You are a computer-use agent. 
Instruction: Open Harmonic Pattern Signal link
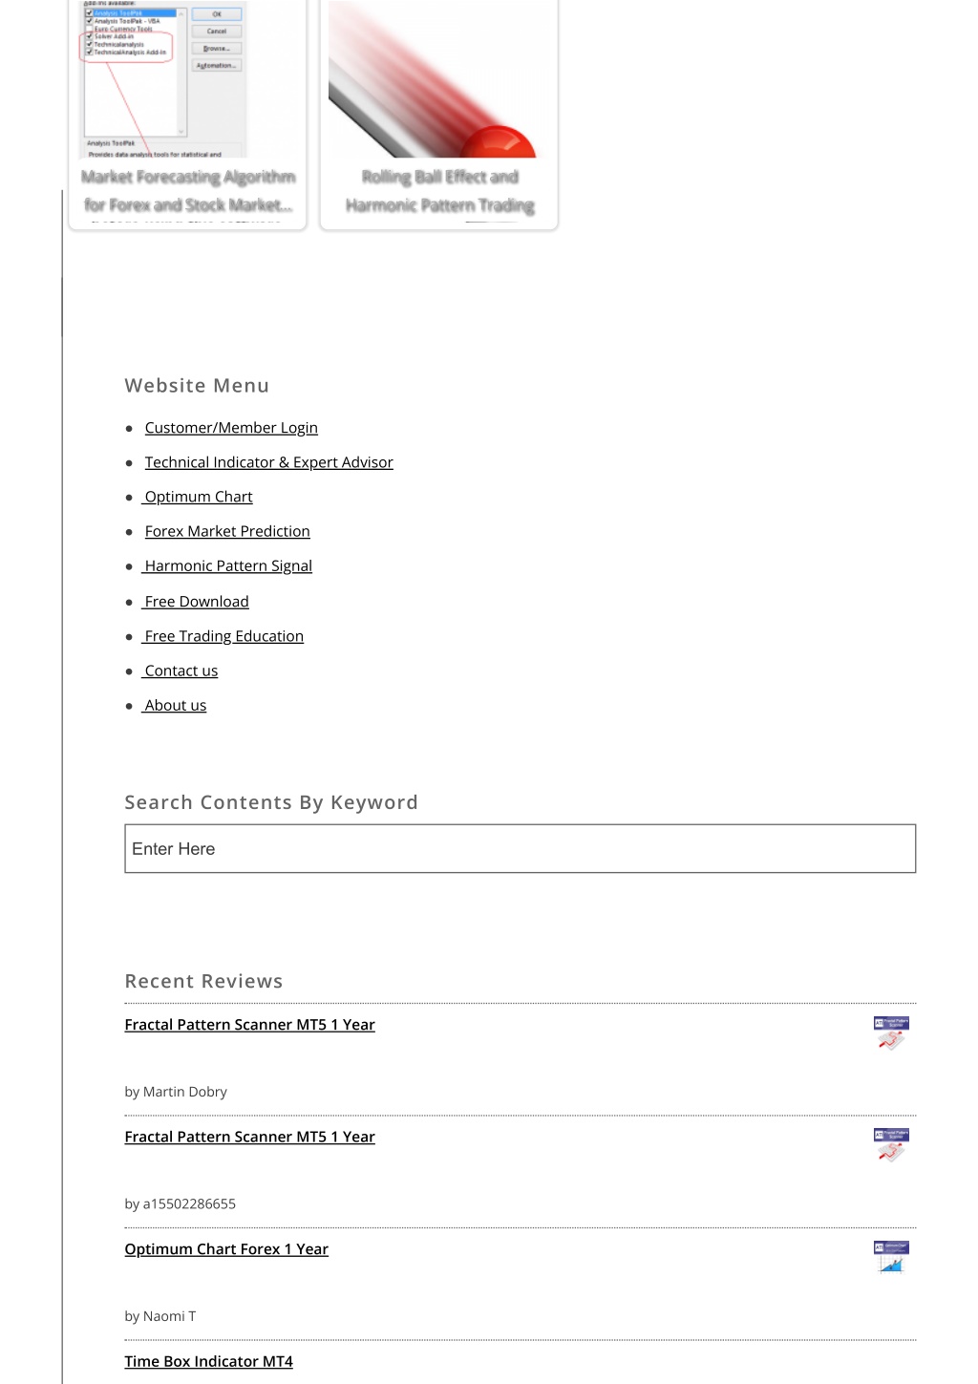[x=227, y=565]
